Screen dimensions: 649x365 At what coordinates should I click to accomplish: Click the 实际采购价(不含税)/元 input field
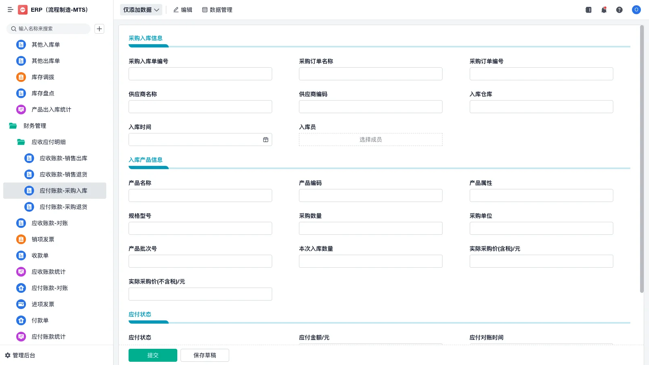pos(200,294)
